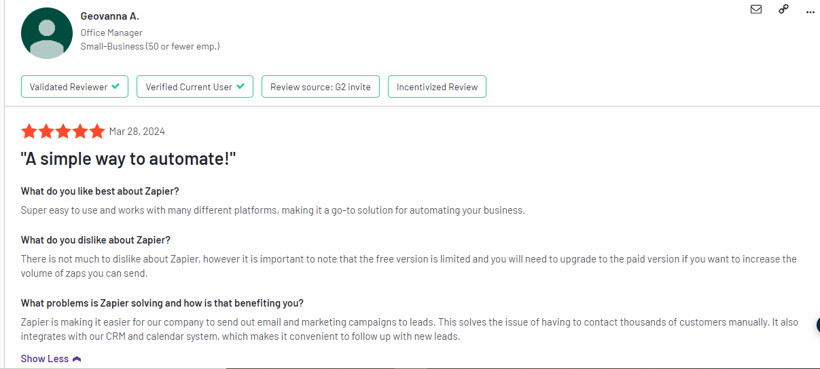The height and width of the screenshot is (369, 820).
Task: Copy review link via chain icon
Action: (x=783, y=9)
